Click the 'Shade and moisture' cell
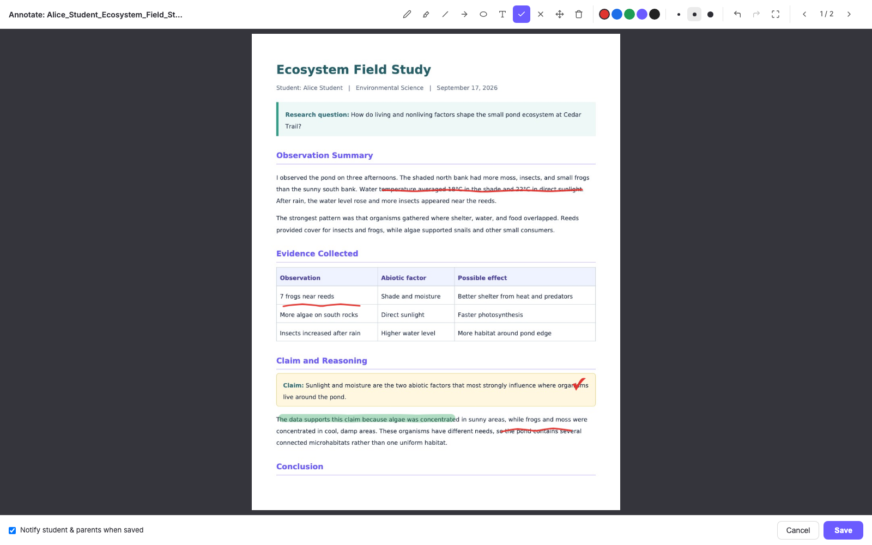 tap(416, 296)
